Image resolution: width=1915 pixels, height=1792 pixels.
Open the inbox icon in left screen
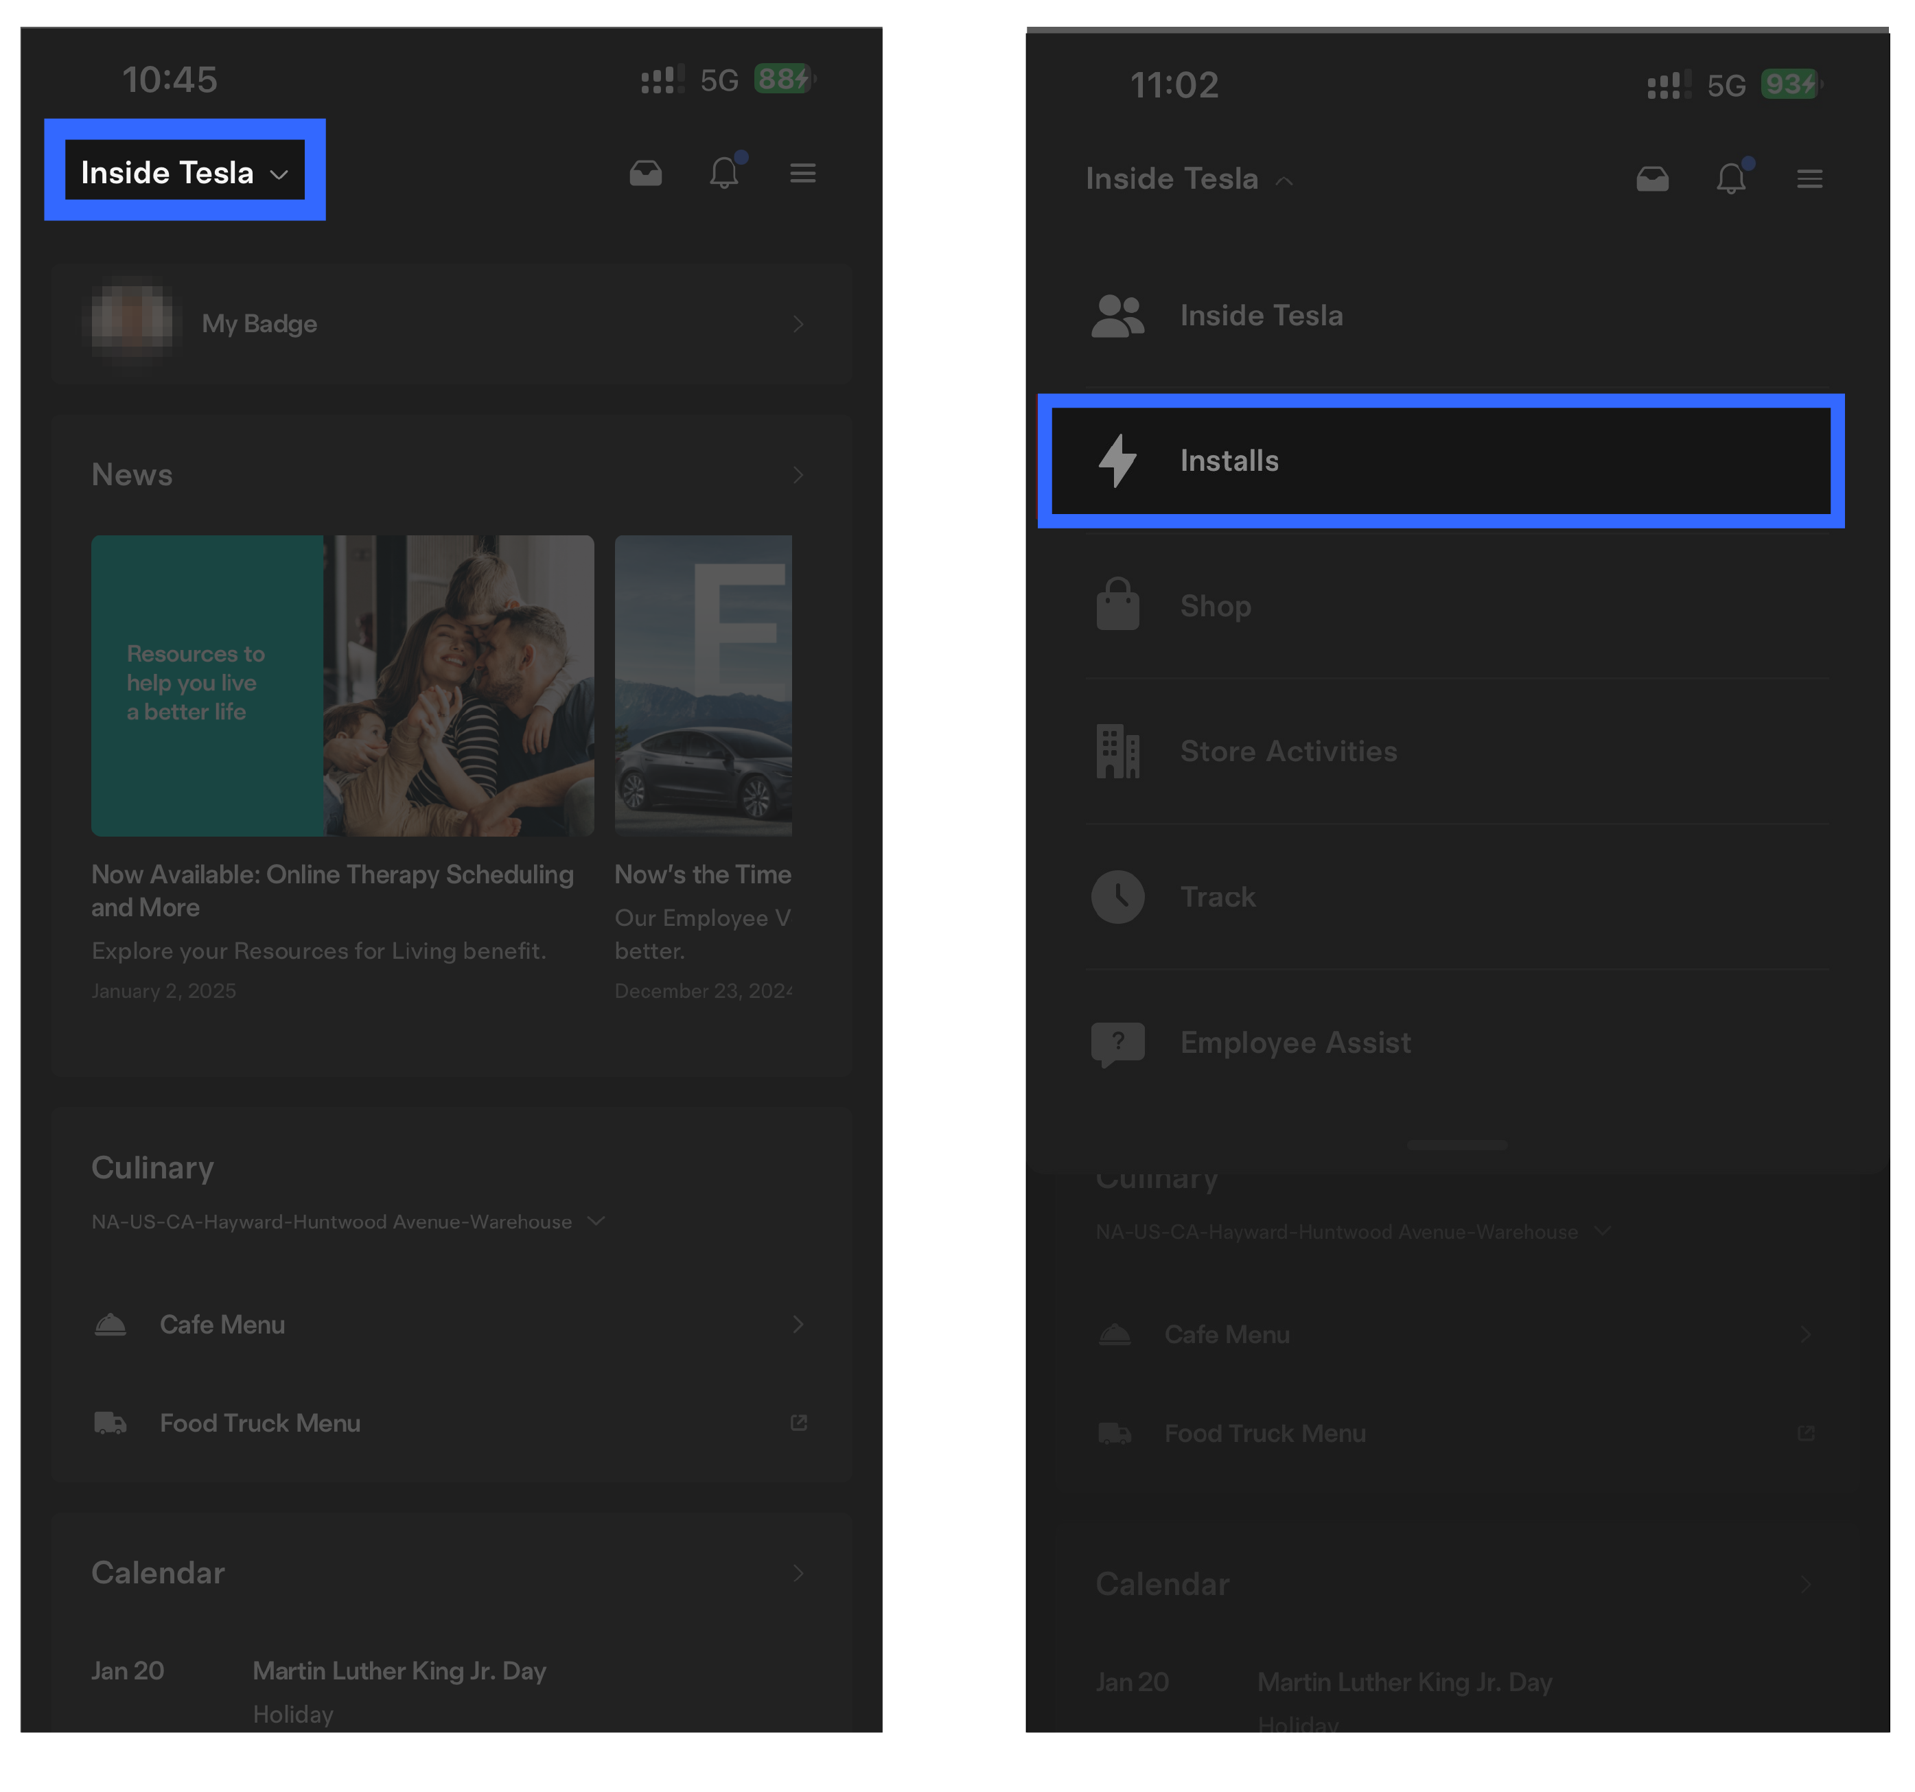click(x=645, y=172)
